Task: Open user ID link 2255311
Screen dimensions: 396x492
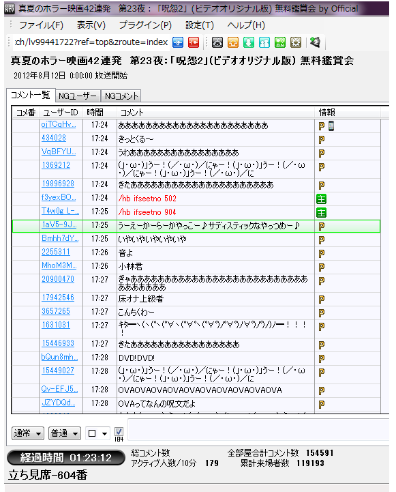Action: [56, 252]
